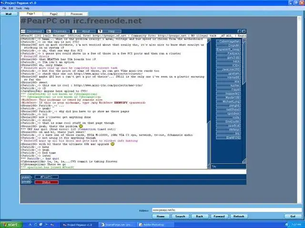This screenshot has width=305, height=228.
Task: Select user Kernel86 in nick list
Action: click(228, 77)
